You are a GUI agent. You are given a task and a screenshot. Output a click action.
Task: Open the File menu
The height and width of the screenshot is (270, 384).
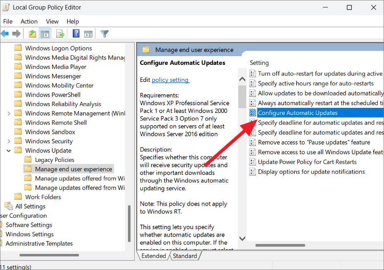[8, 21]
